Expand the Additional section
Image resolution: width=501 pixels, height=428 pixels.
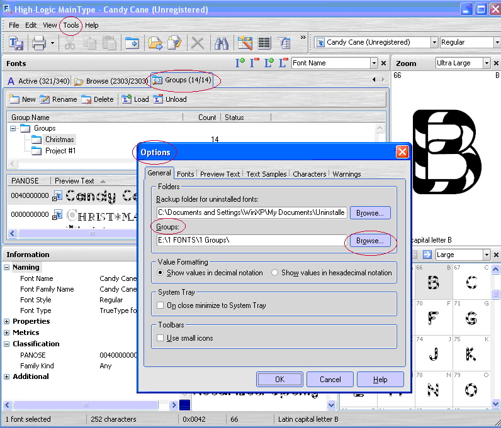pos(7,376)
